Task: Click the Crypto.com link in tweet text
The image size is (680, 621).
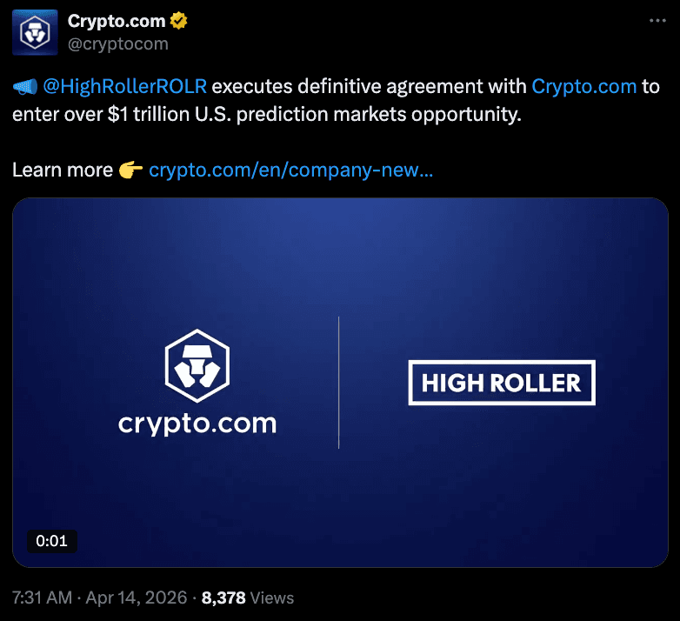Action: pyautogui.click(x=583, y=87)
